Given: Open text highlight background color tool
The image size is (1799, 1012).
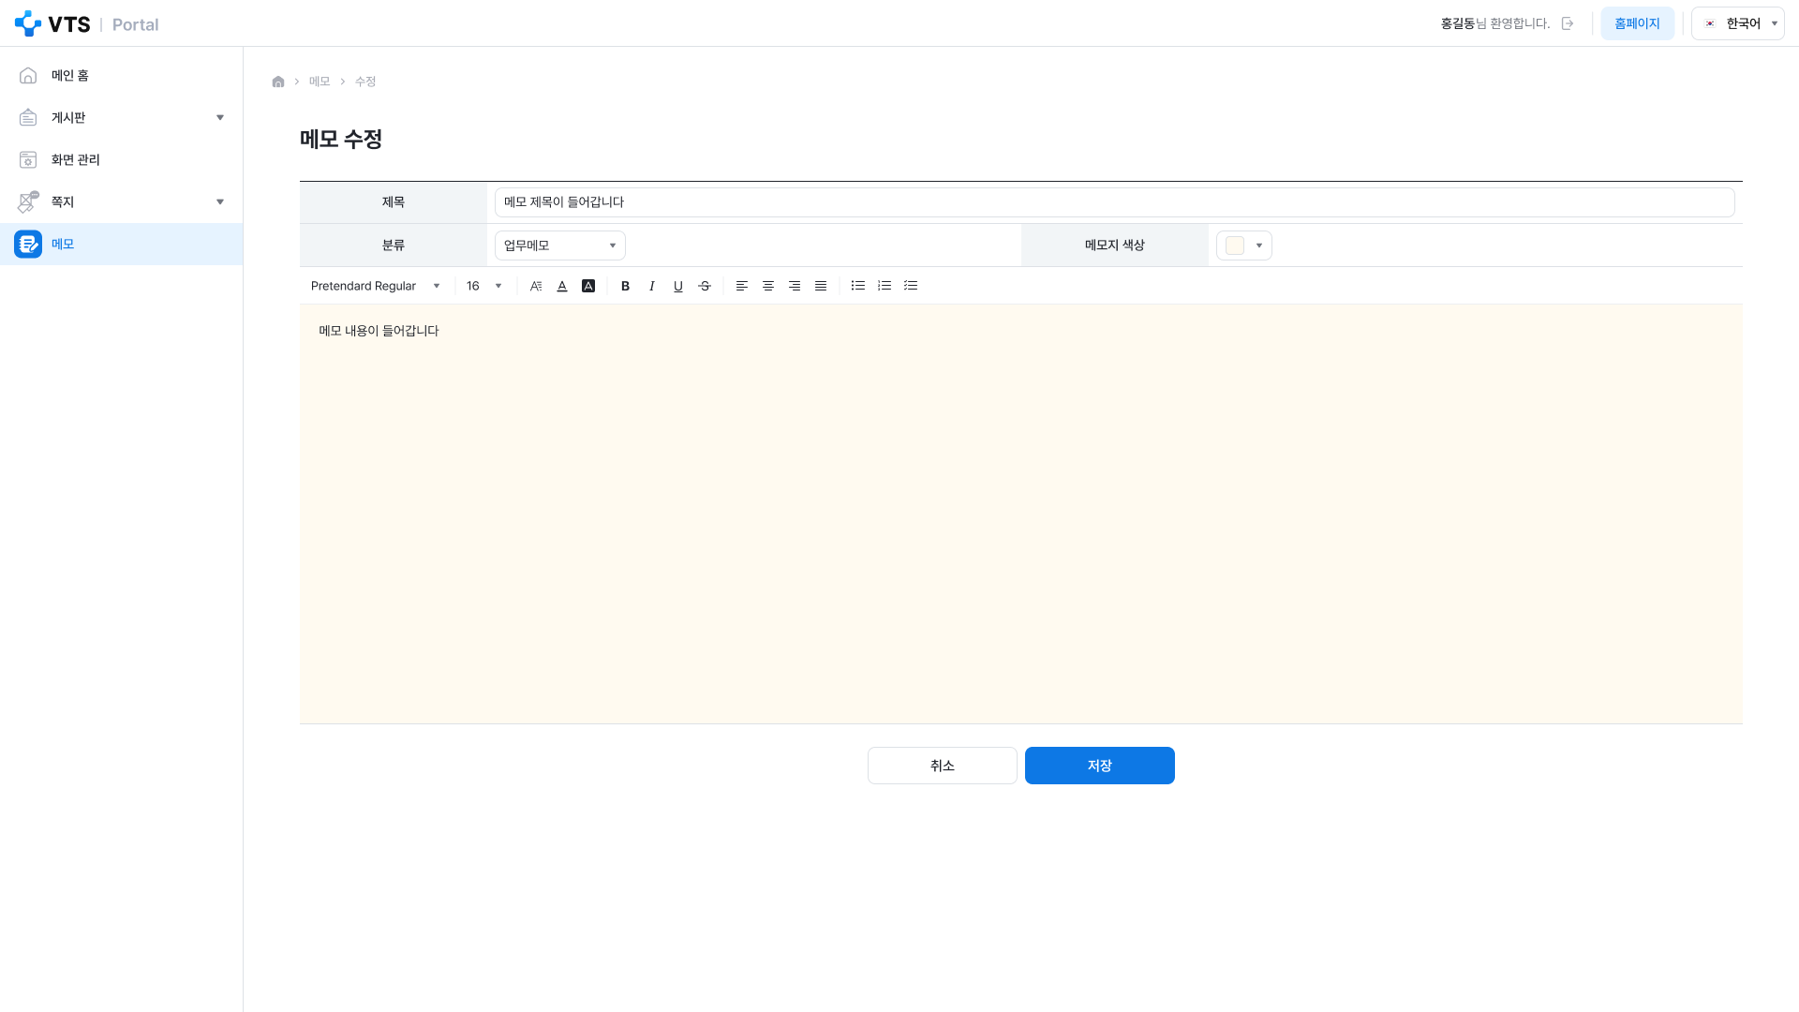Looking at the screenshot, I should [x=588, y=286].
